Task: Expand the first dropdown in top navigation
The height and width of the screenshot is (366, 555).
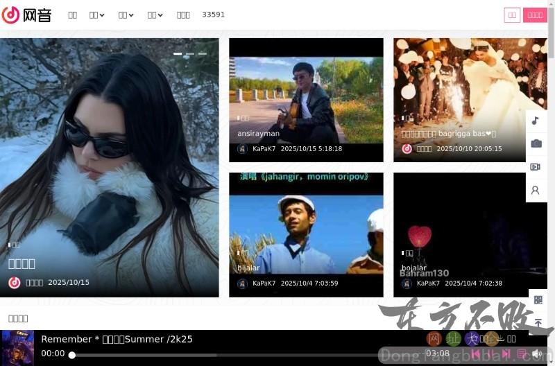Action: pos(96,15)
